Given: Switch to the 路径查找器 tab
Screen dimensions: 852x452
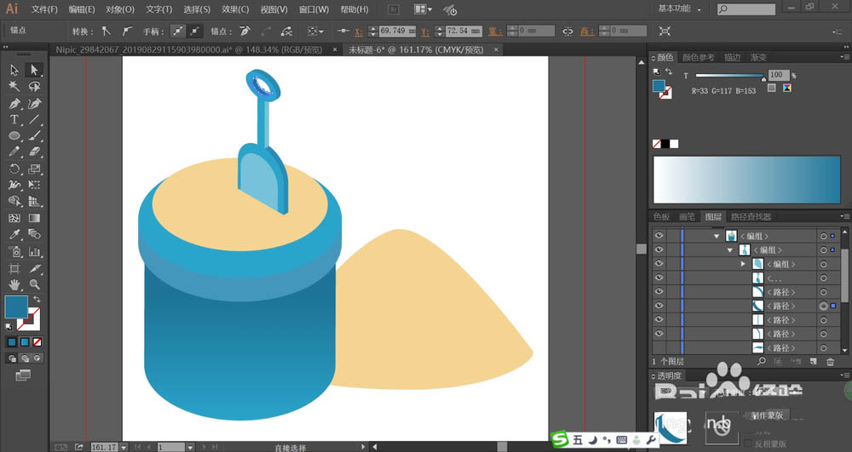Looking at the screenshot, I should 751,216.
